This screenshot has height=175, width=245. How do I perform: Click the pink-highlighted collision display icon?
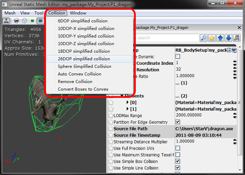(x=40, y=21)
